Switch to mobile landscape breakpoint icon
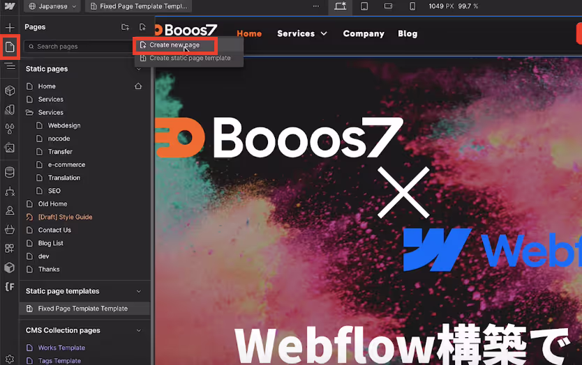 click(x=388, y=6)
